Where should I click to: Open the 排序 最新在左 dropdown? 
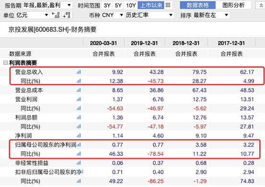tap(211, 15)
